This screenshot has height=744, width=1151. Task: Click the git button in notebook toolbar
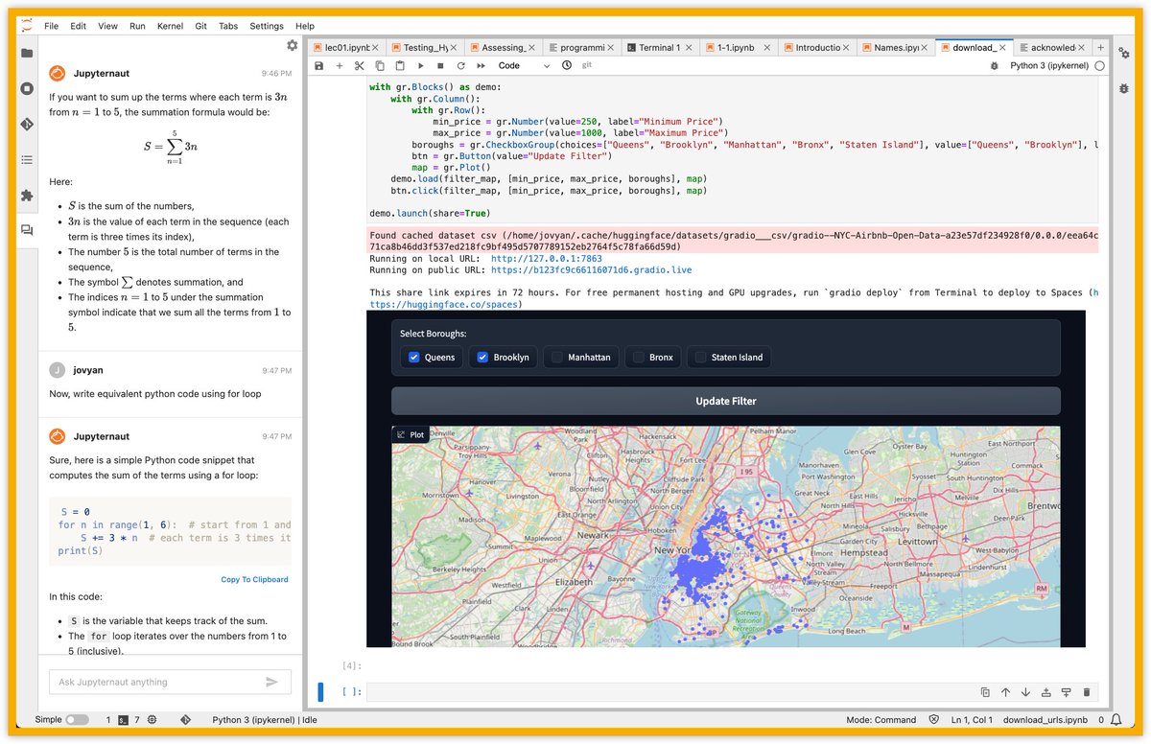pyautogui.click(x=586, y=65)
